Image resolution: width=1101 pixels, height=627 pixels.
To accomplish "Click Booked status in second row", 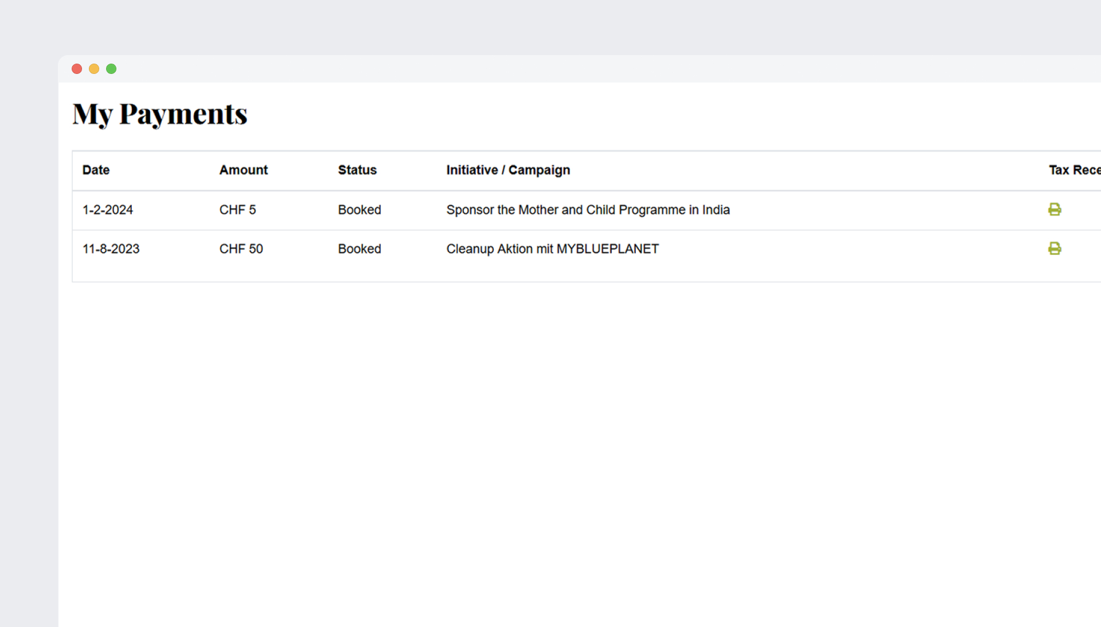I will click(359, 249).
